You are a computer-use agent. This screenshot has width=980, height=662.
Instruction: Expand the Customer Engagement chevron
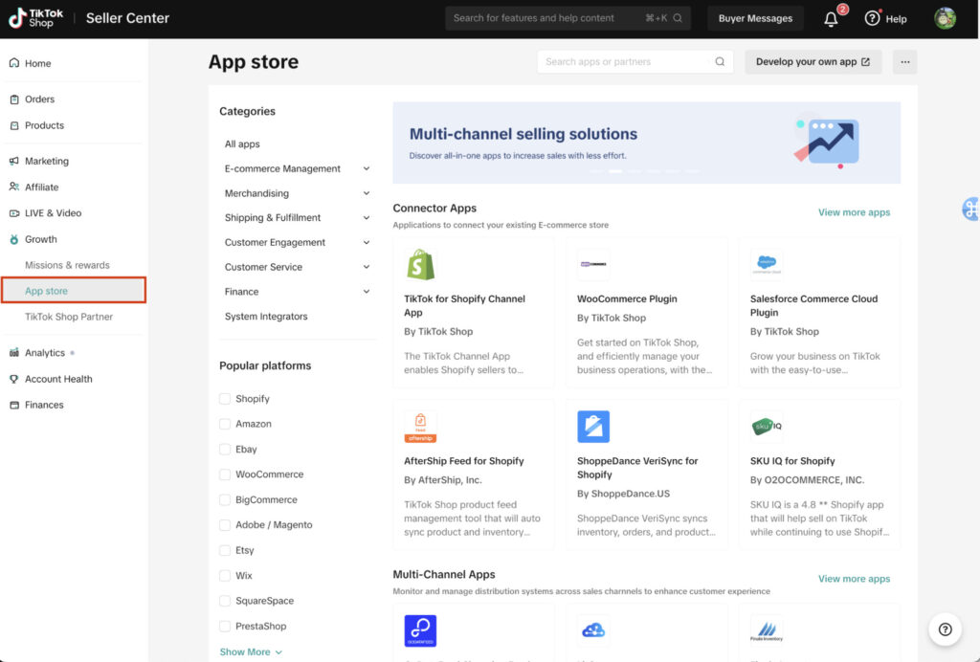(367, 242)
